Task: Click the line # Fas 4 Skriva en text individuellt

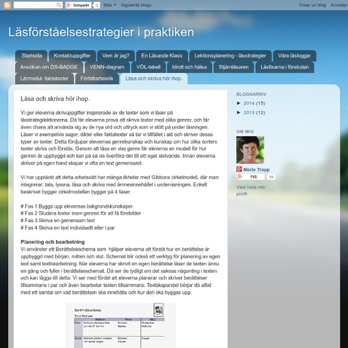Action: coord(68,228)
